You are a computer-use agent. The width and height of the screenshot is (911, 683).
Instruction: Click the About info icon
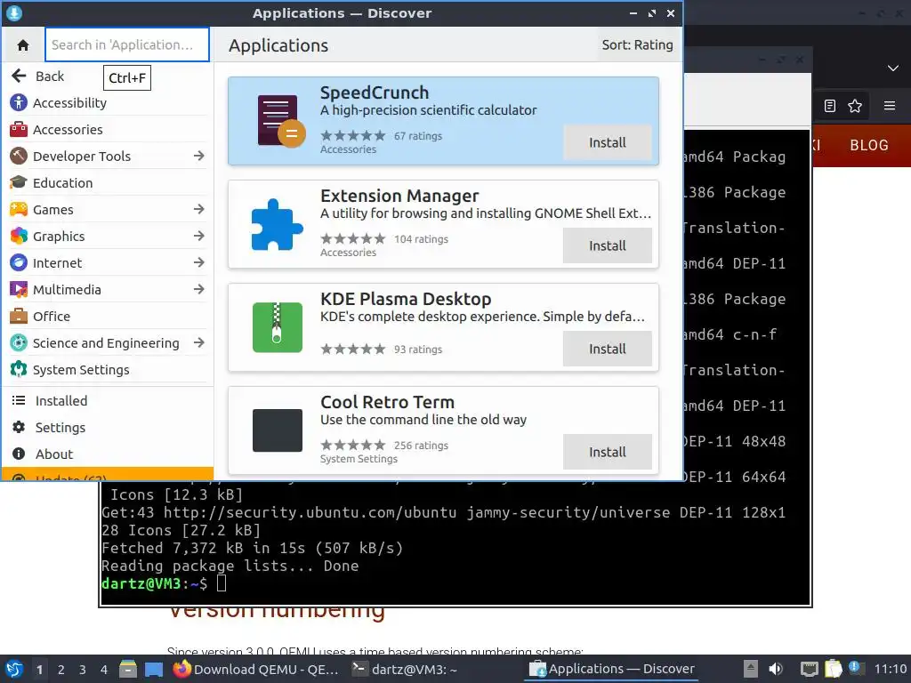tap(19, 454)
